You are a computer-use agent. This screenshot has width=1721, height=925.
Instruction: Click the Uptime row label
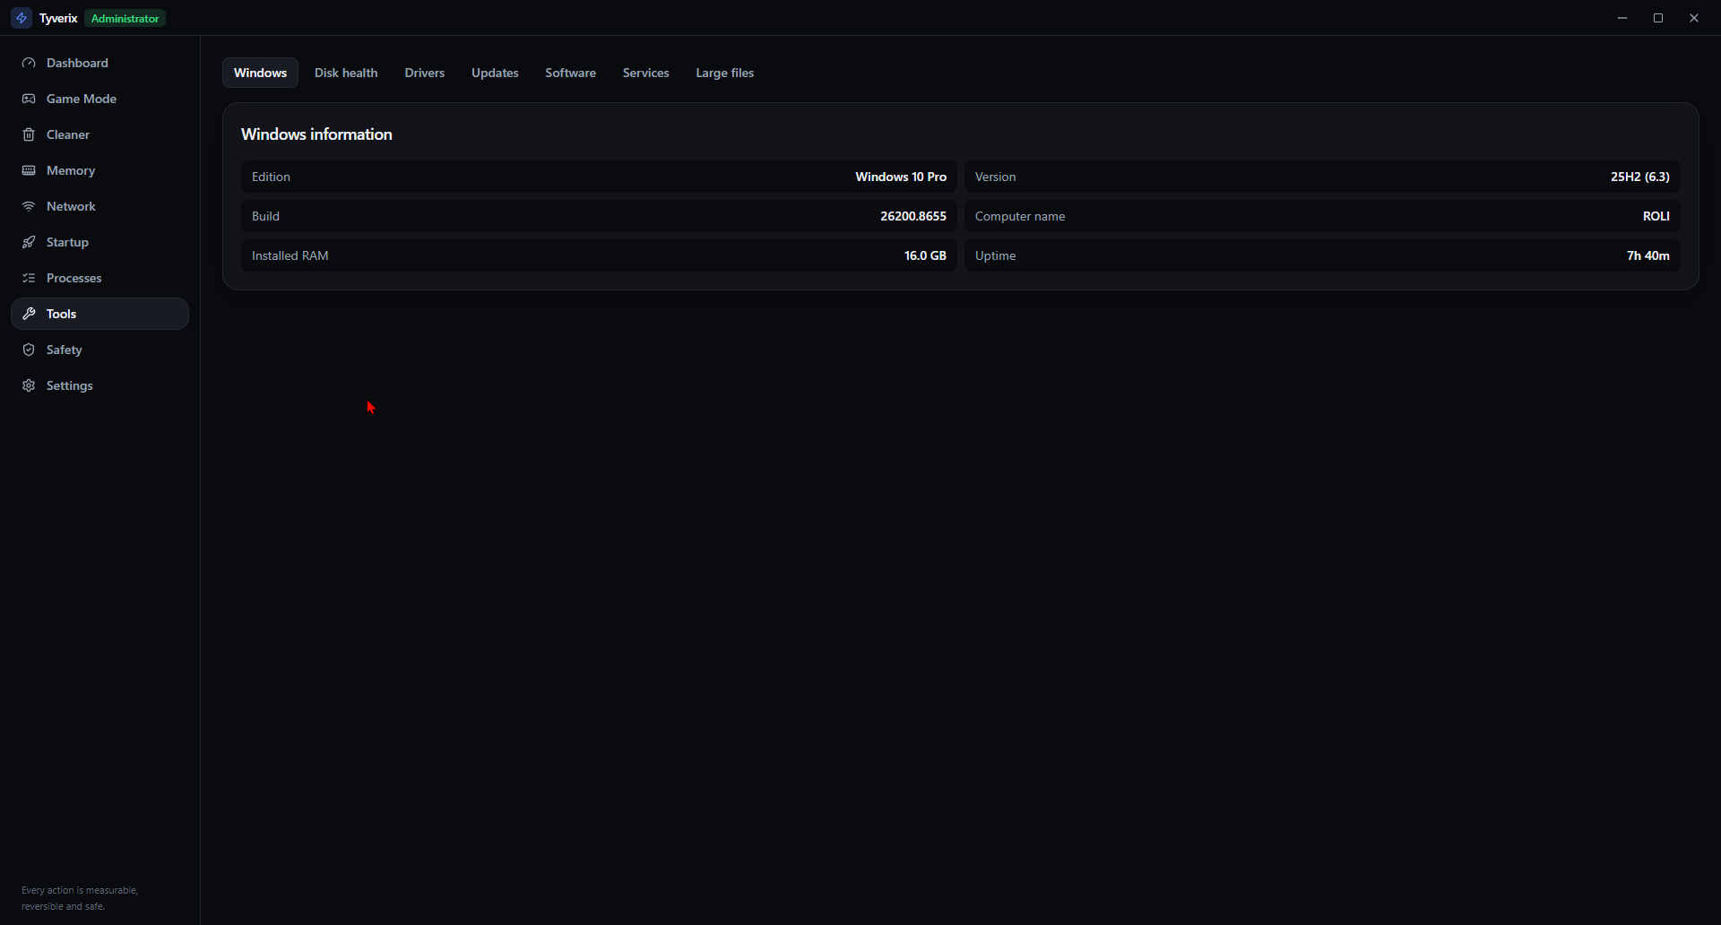click(x=995, y=255)
